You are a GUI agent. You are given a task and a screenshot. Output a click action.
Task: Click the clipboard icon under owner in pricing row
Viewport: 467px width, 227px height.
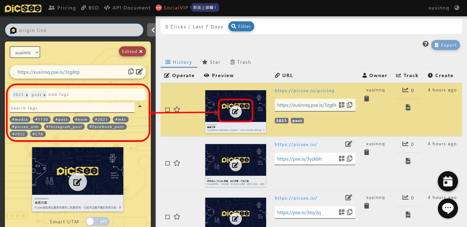point(367,98)
